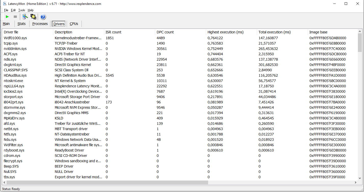Select the MpKslDrv.sys driver row
This screenshot has width=364, height=192.
(180, 118)
